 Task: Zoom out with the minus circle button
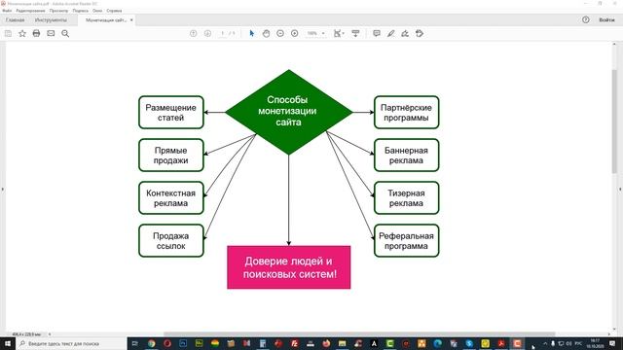click(x=280, y=33)
